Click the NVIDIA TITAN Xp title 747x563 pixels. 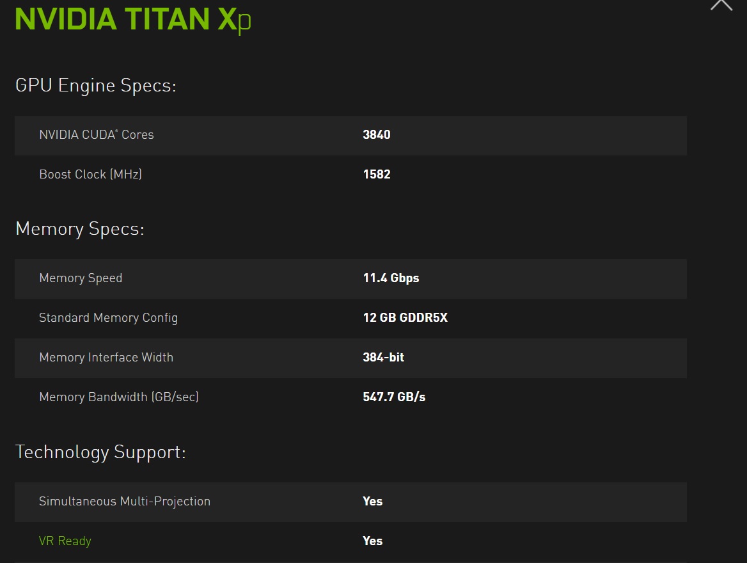point(133,19)
